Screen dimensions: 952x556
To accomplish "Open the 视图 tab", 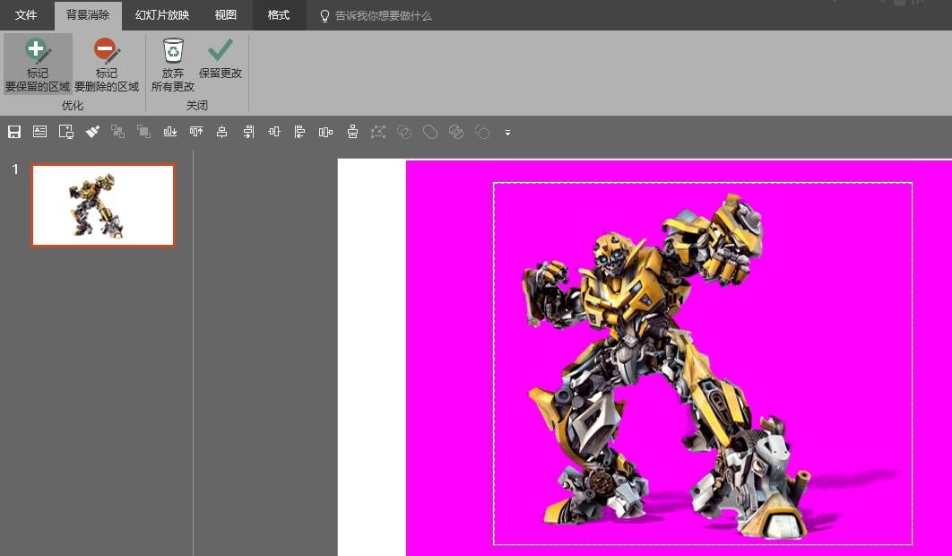I will click(226, 15).
